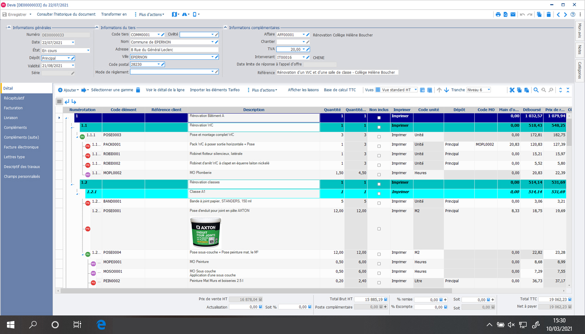
Task: Click Voir le détail de la ligne
Action: coord(165,90)
